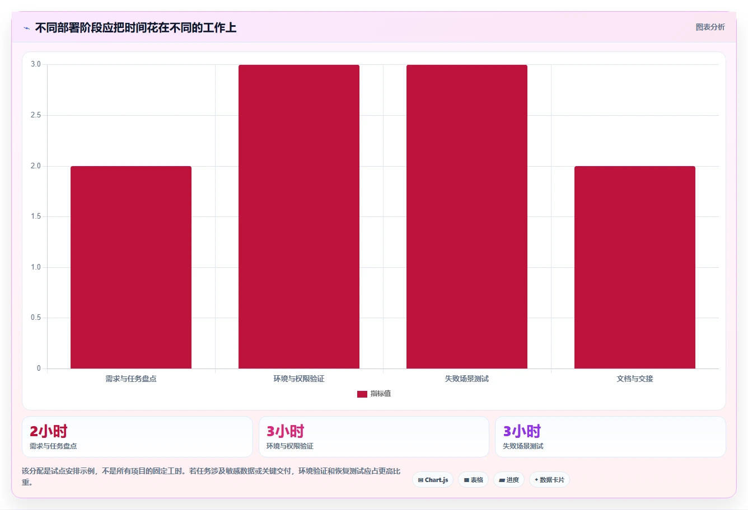748x510 pixels.
Task: Click the lightning icon beside the chart title
Action: point(26,28)
